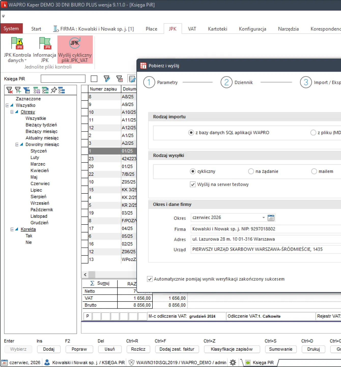This screenshot has height=367, width=341.
Task: Click the 'Dodaj zest. faktur' button
Action: click(177, 349)
